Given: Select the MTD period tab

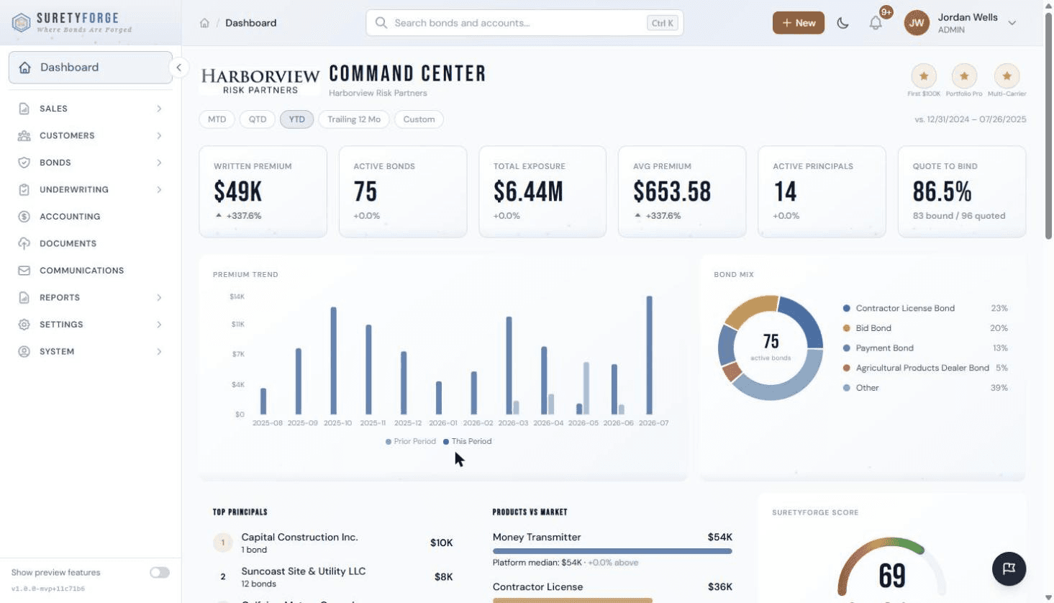Looking at the screenshot, I should click(x=217, y=119).
